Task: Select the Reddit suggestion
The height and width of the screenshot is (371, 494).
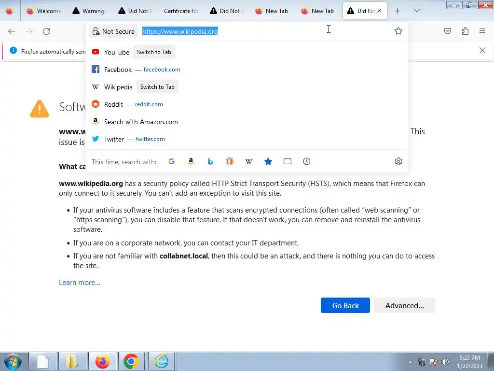Action: coord(247,104)
